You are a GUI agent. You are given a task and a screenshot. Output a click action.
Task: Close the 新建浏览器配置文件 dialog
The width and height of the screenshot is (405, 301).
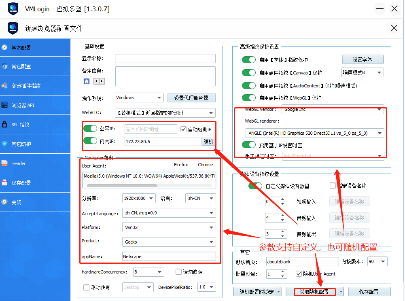tap(394, 28)
